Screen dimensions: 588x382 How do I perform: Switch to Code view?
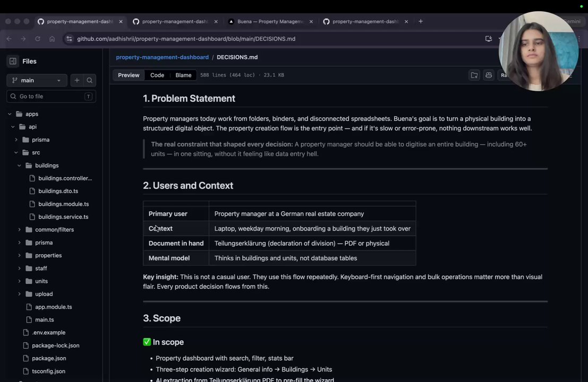point(157,75)
